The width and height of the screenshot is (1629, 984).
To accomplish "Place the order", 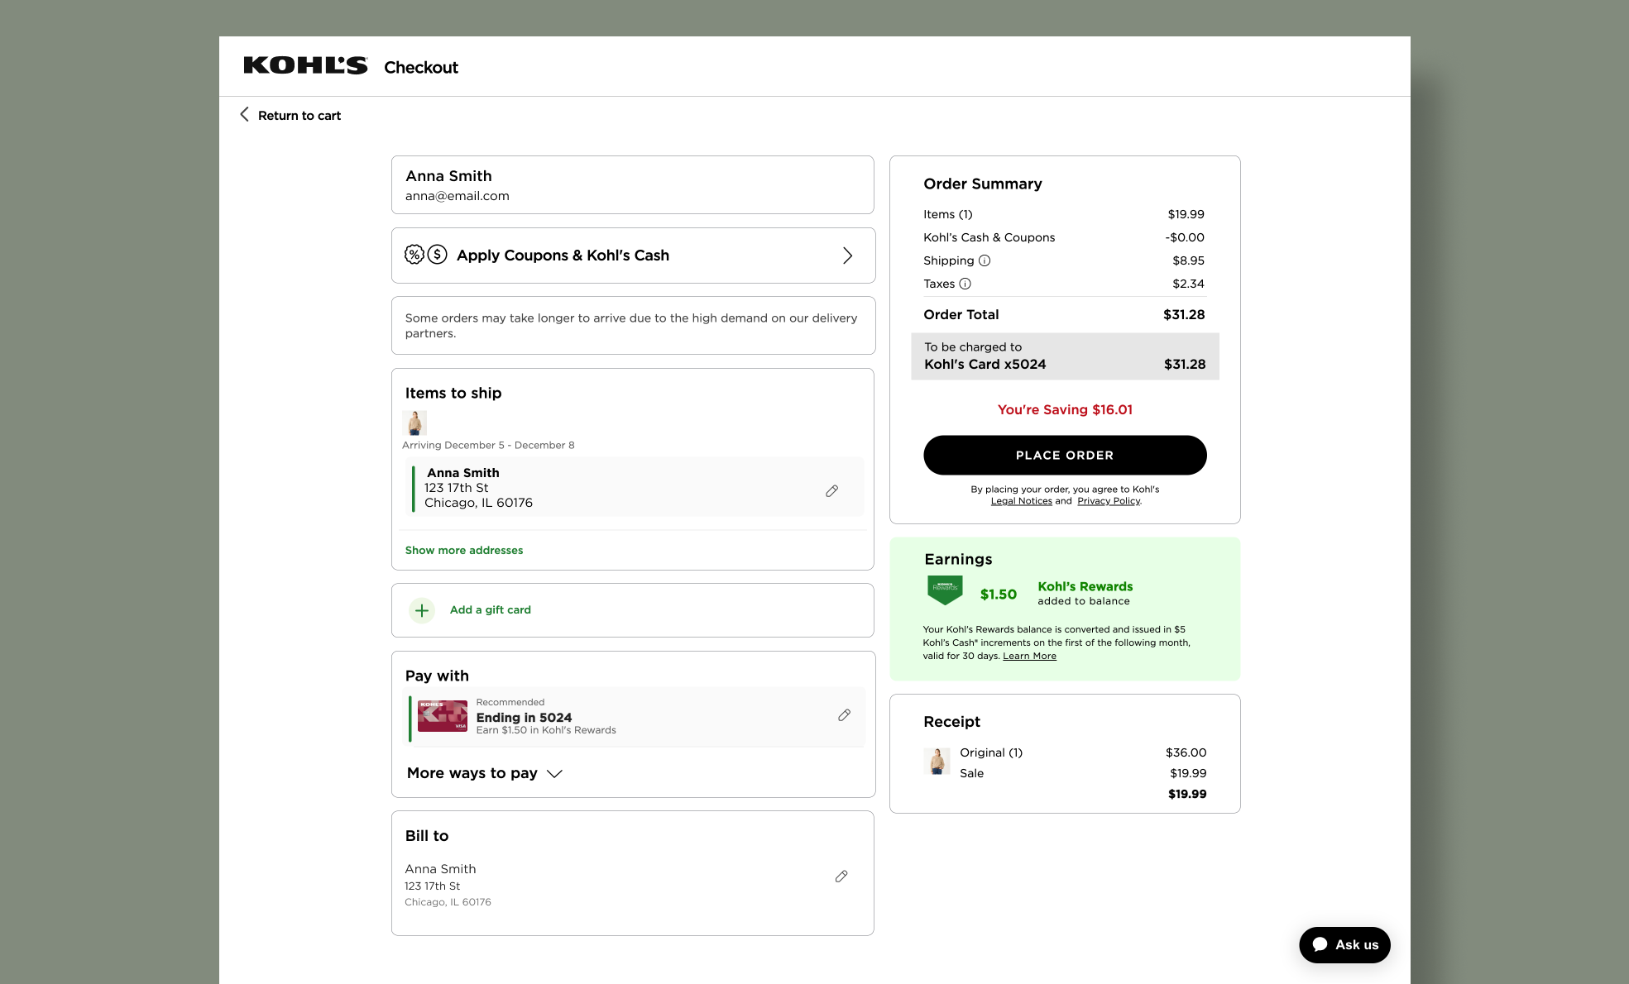I will (1065, 456).
